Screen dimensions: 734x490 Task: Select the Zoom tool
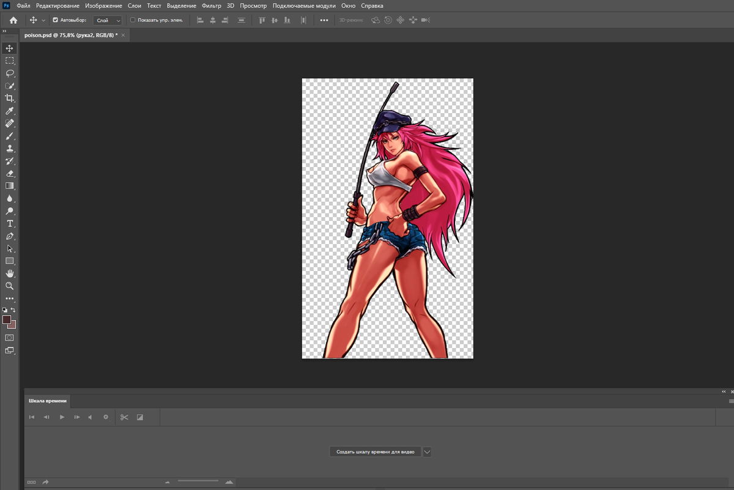pos(10,286)
